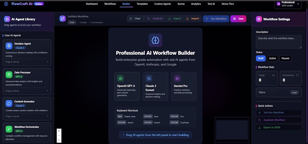The width and height of the screenshot is (308, 144).
Task: Fit canvas view with the frame icon
Action: pos(59,140)
